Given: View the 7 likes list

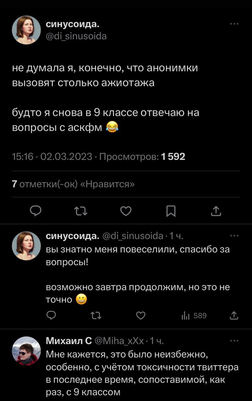Looking at the screenshot, I should coord(73,184).
